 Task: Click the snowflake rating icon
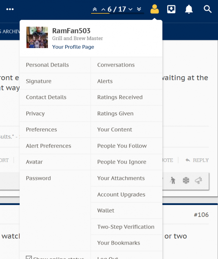(186, 181)
